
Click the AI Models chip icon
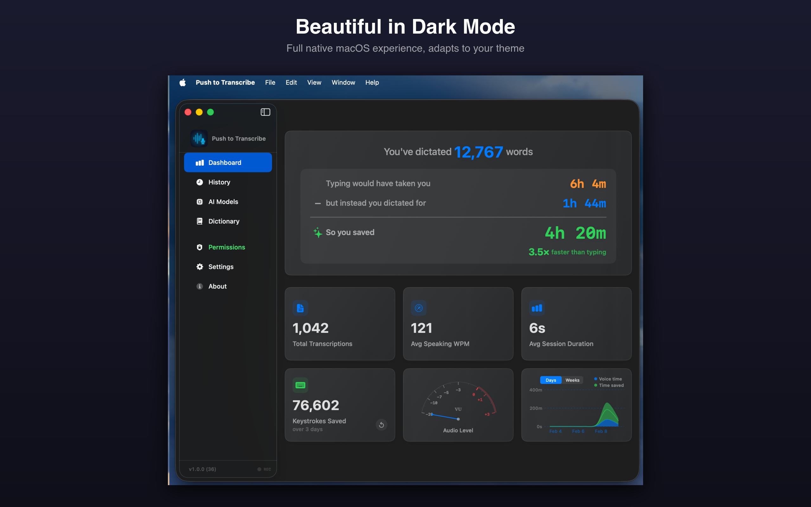click(x=200, y=202)
